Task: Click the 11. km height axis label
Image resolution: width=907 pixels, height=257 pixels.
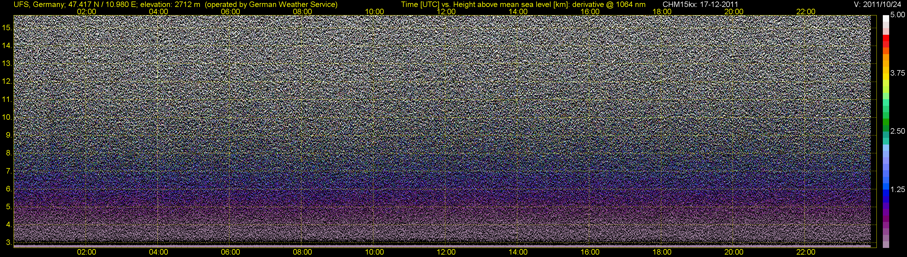Action: click(7, 100)
